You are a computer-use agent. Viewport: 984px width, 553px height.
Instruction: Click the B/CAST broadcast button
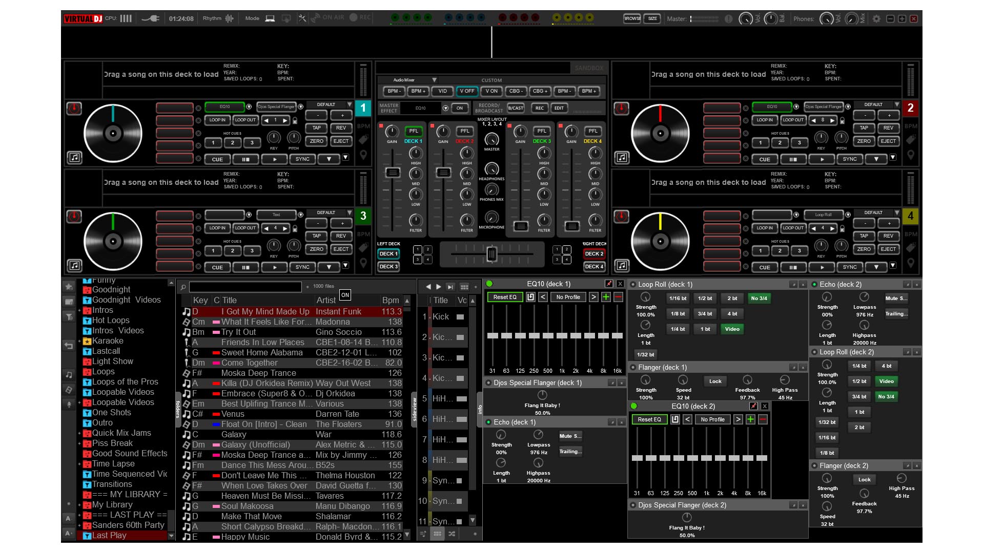pos(516,108)
